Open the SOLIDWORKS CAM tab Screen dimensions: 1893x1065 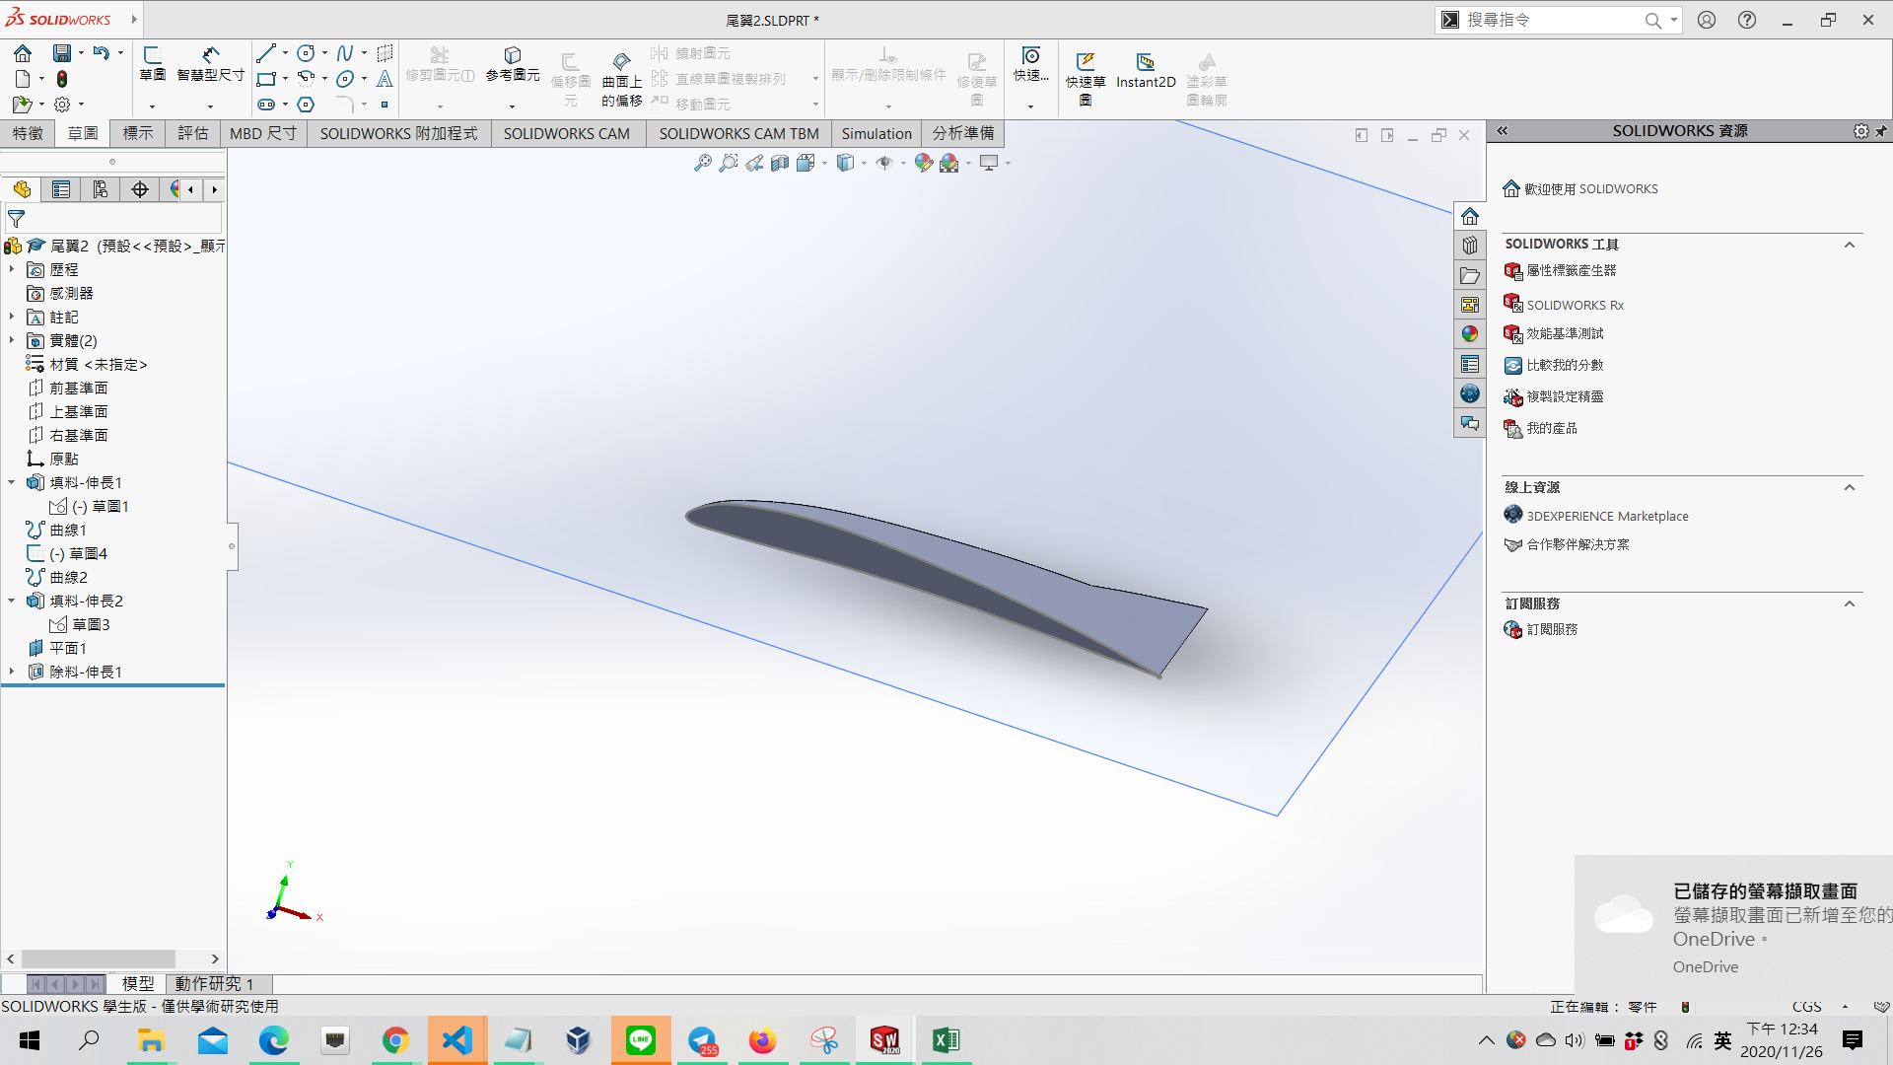click(x=567, y=133)
